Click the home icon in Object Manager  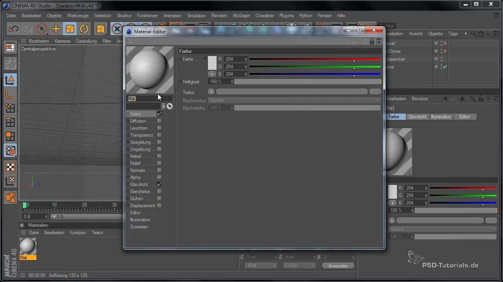click(x=481, y=34)
